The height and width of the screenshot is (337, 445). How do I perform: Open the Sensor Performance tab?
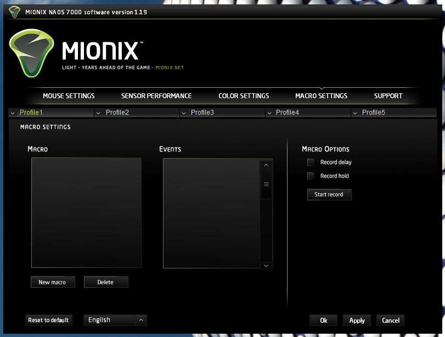click(x=156, y=96)
